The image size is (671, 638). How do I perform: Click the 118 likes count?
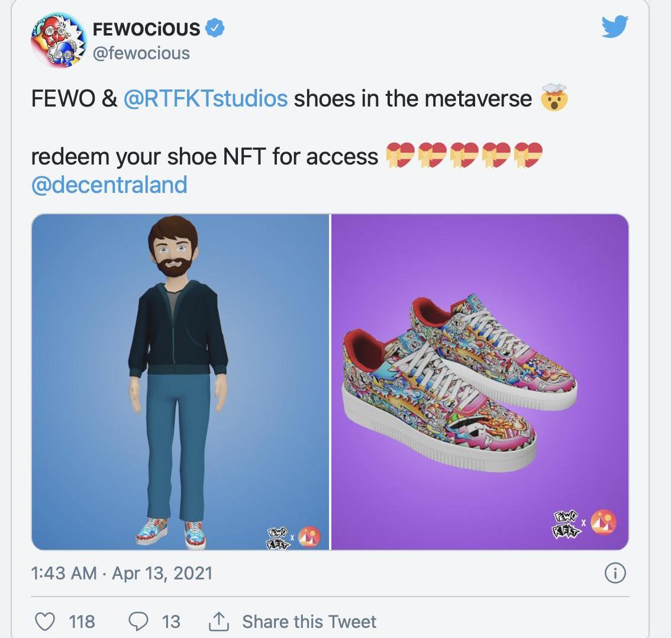click(x=82, y=621)
